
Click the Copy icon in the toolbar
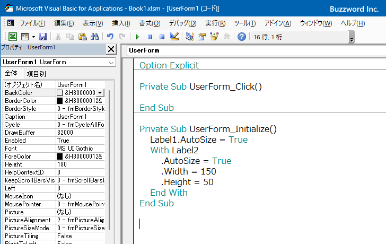[70, 37]
